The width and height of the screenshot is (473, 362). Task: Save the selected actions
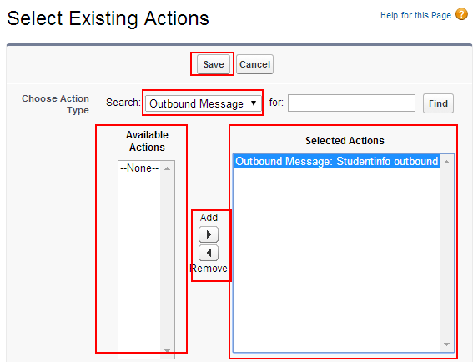[214, 64]
